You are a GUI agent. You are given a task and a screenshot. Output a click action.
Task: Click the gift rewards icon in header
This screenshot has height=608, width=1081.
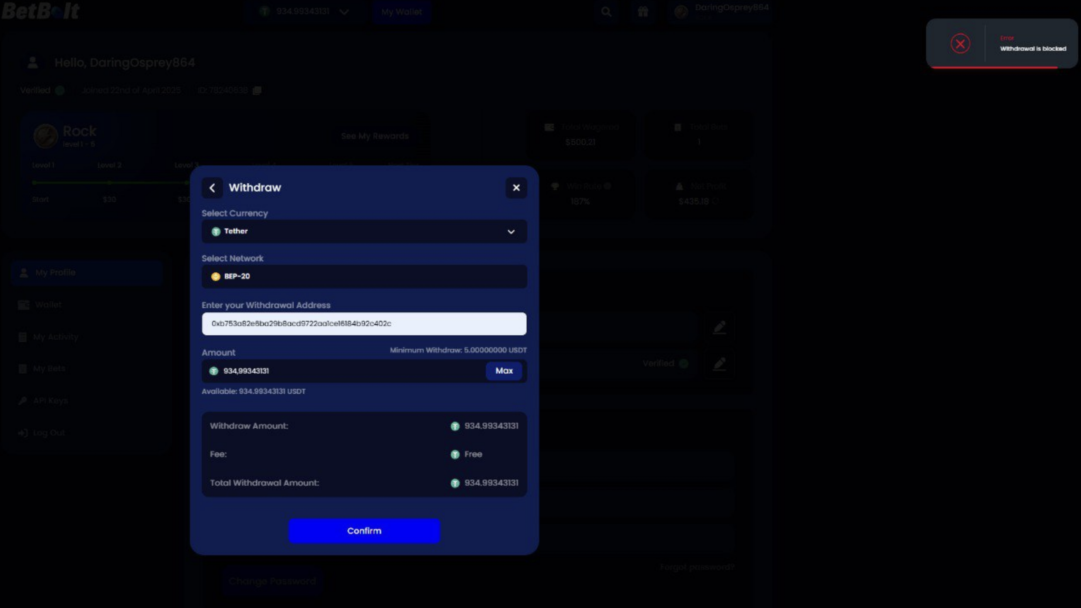pyautogui.click(x=643, y=12)
